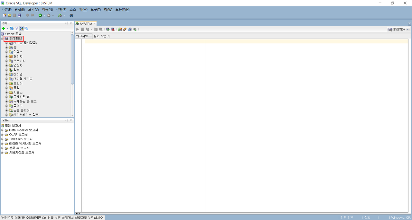The image size is (412, 220).
Task: Click the Commit icon with green check
Action: coord(108,29)
